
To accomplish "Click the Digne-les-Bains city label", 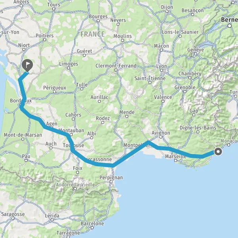I will [x=198, y=128].
